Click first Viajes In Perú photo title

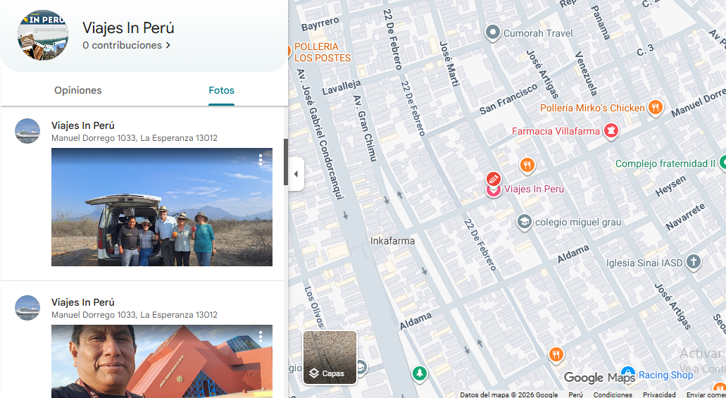83,125
